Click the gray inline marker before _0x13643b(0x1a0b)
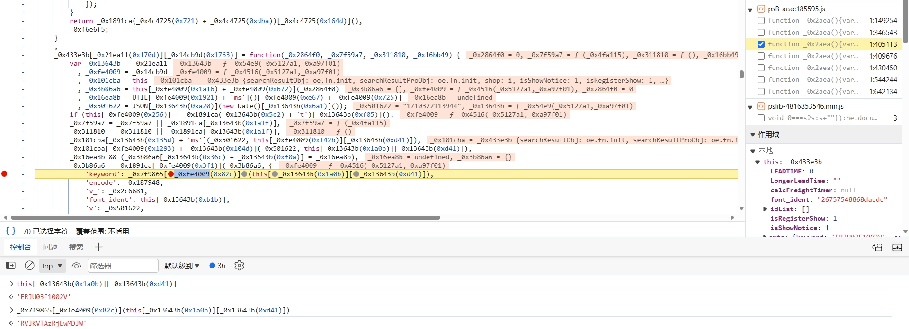This screenshot has width=909, height=329. click(x=275, y=174)
